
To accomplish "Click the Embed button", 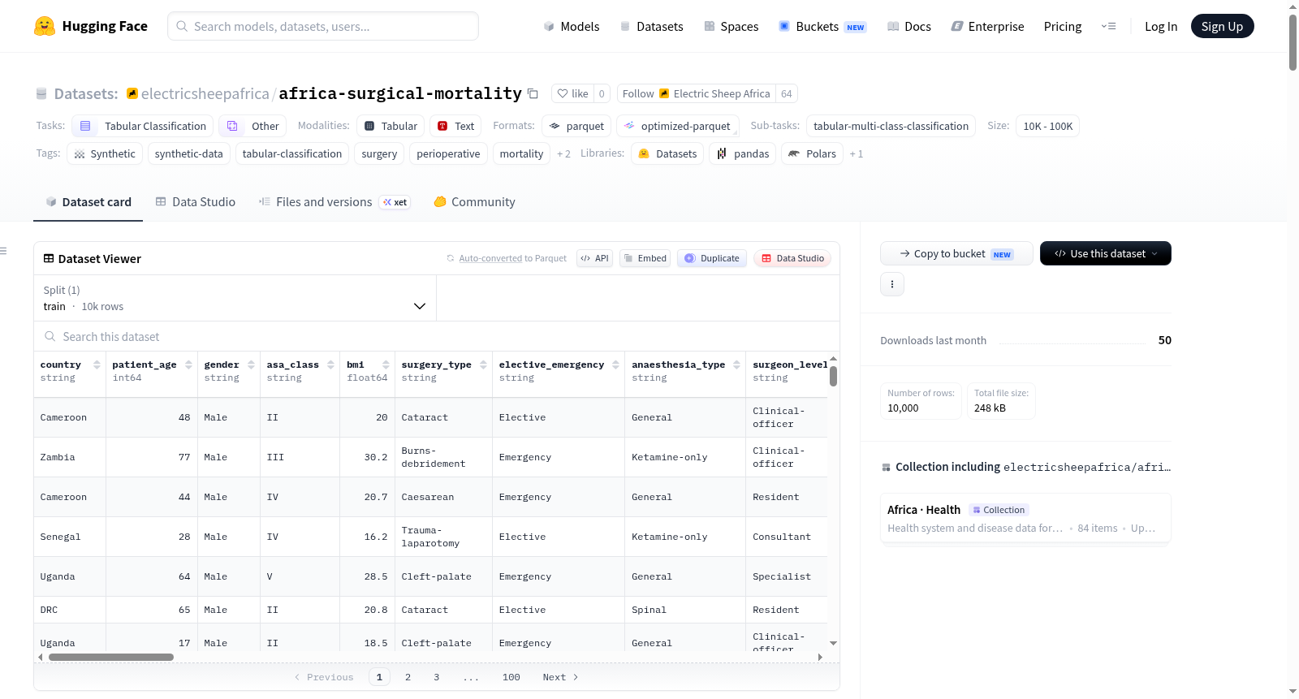I will pos(645,258).
